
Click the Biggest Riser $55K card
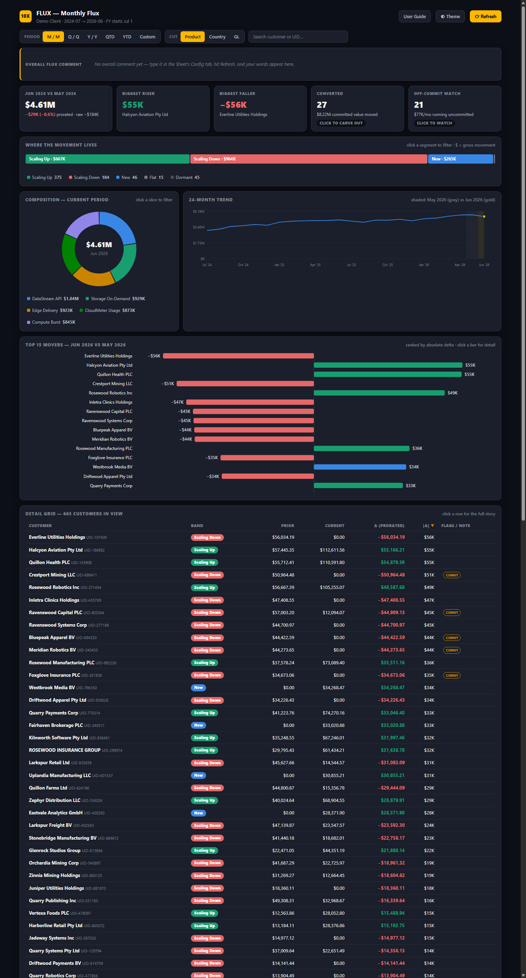pos(163,108)
